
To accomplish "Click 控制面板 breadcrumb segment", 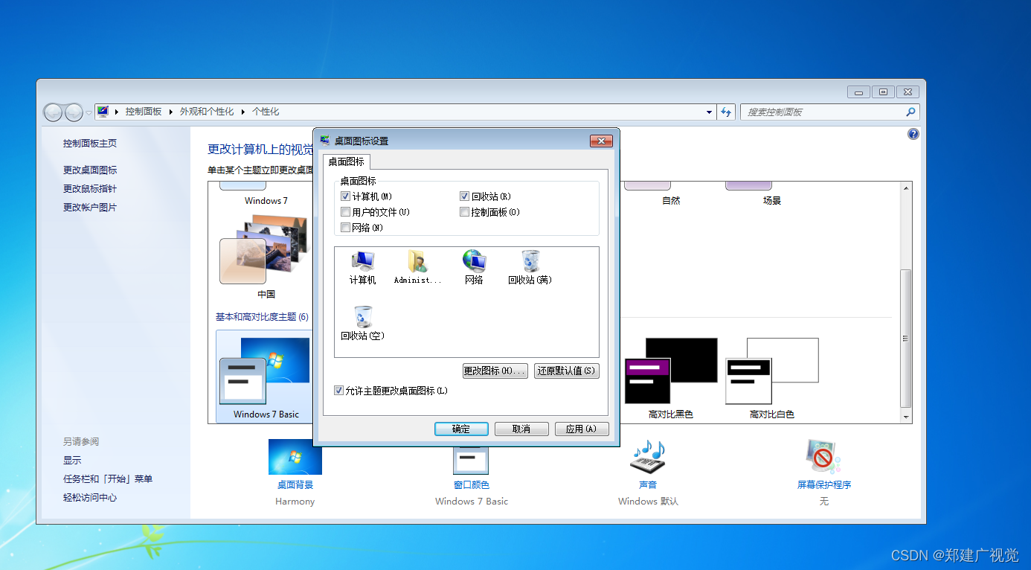I will pos(144,112).
